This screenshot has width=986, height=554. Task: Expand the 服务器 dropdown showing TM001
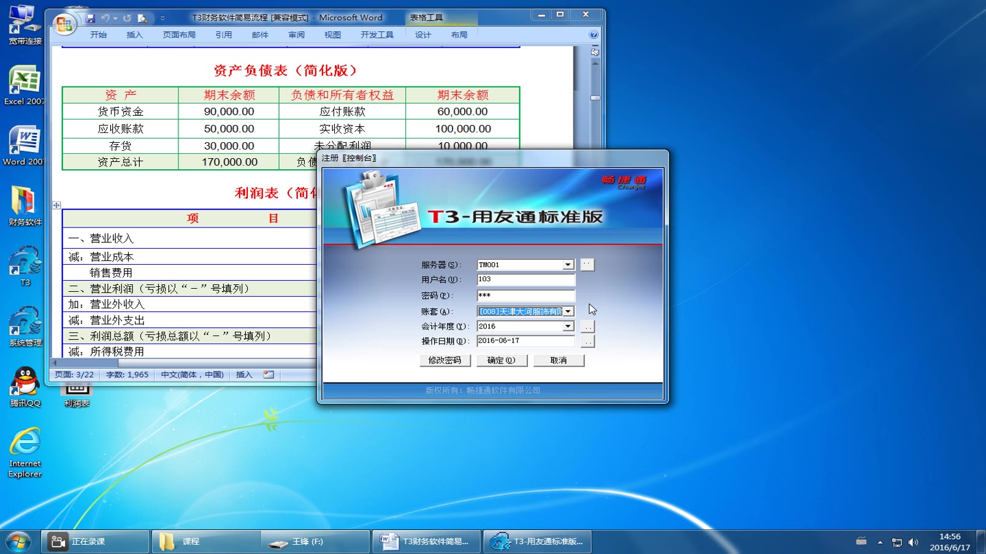point(567,264)
